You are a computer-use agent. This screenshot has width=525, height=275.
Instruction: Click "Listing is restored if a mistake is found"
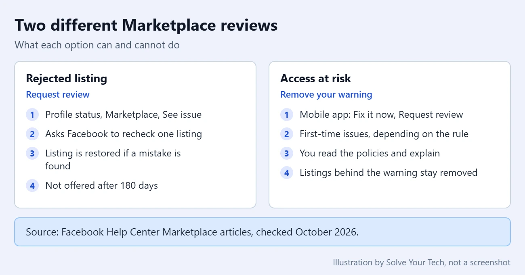[113, 160]
